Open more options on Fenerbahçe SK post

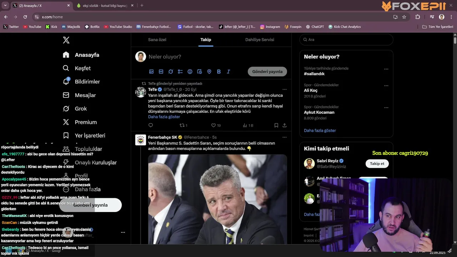click(285, 137)
